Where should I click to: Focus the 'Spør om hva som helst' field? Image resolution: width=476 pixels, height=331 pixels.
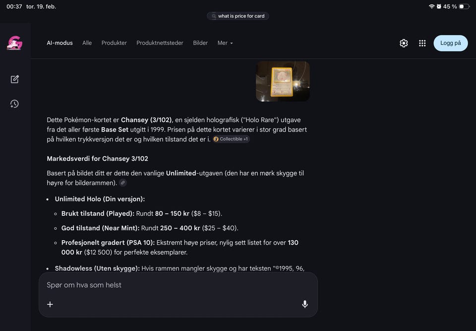pyautogui.click(x=178, y=285)
